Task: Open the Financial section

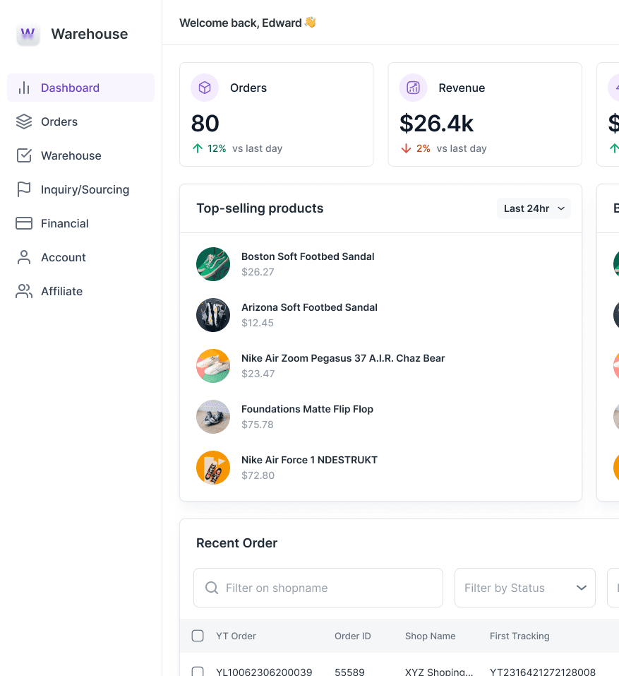Action: [x=81, y=223]
